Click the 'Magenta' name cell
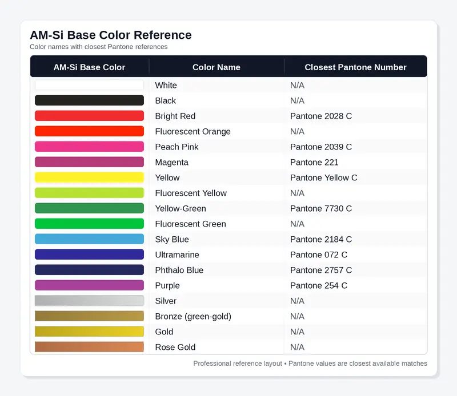The image size is (457, 396). 172,163
